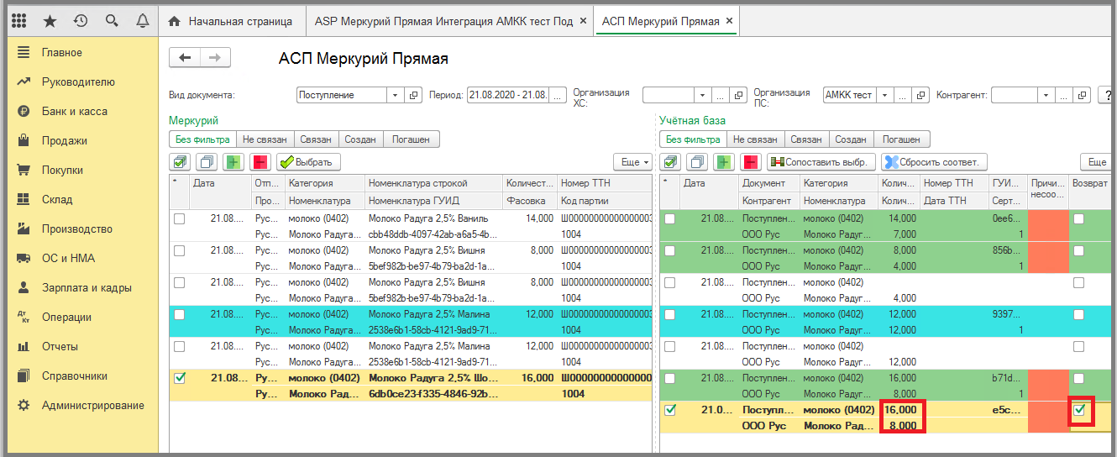
Task: Apply Создан filter in Учётная база panel
Action: (x=852, y=139)
